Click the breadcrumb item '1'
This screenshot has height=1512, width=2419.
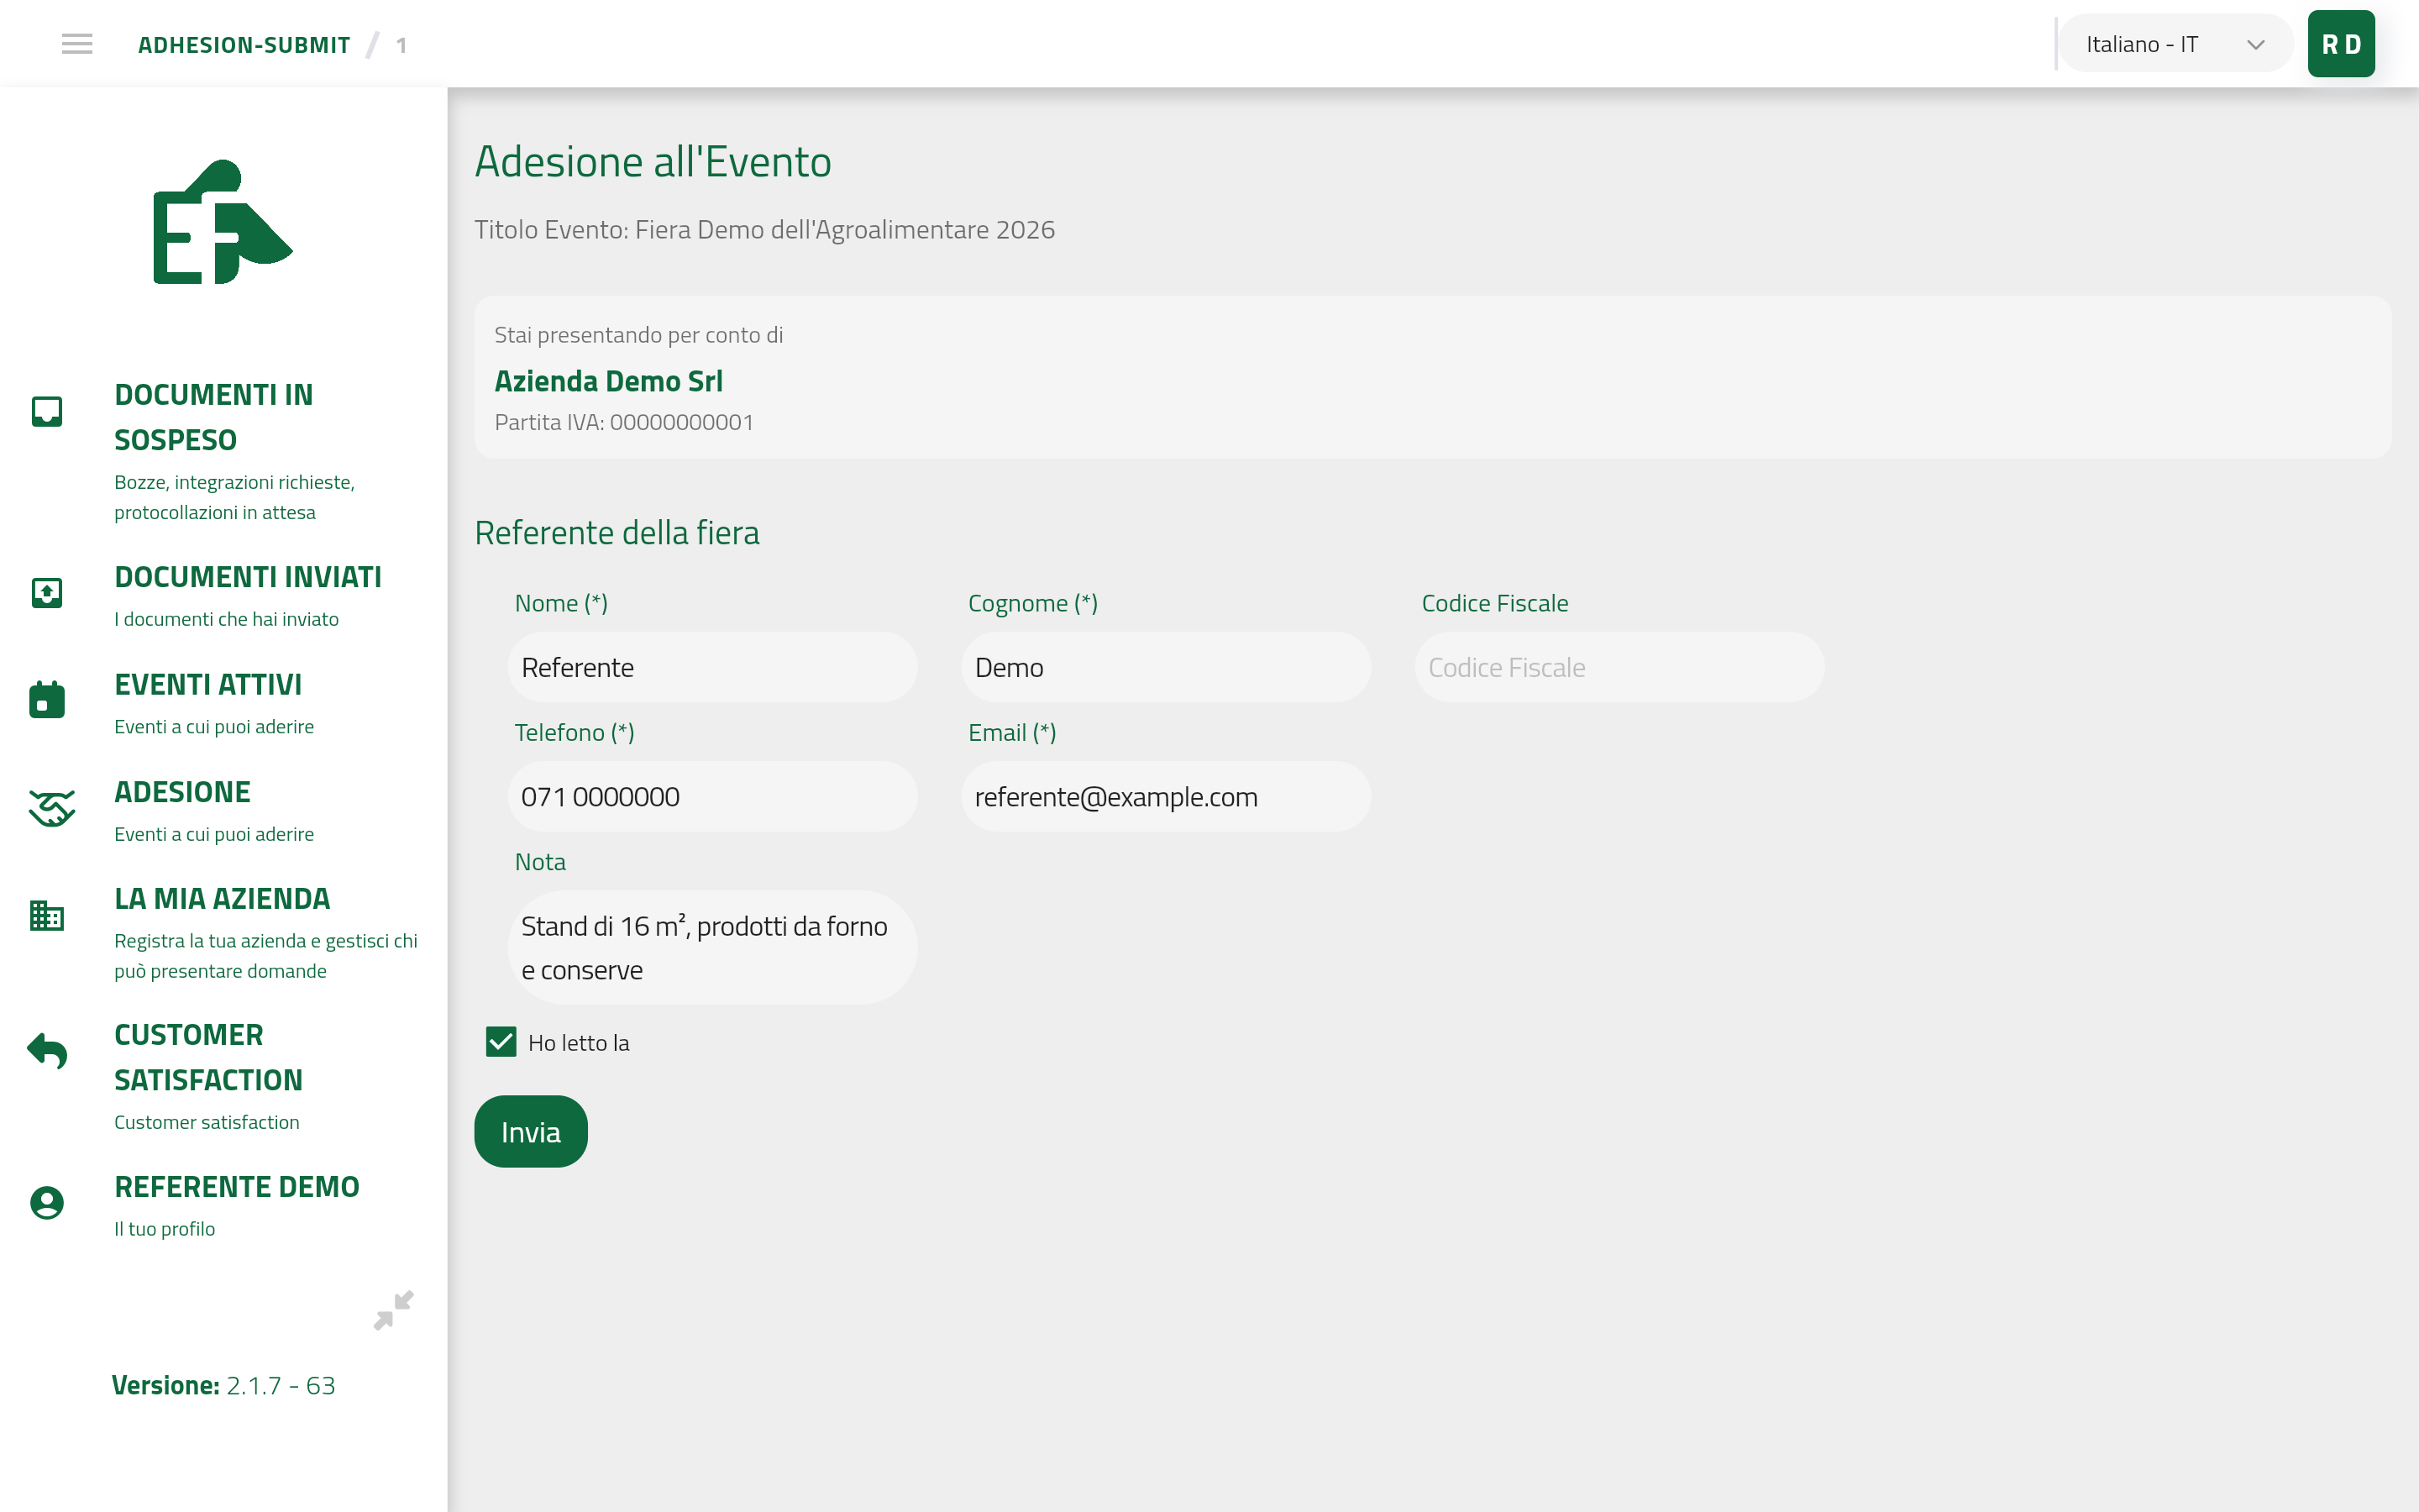click(x=401, y=45)
